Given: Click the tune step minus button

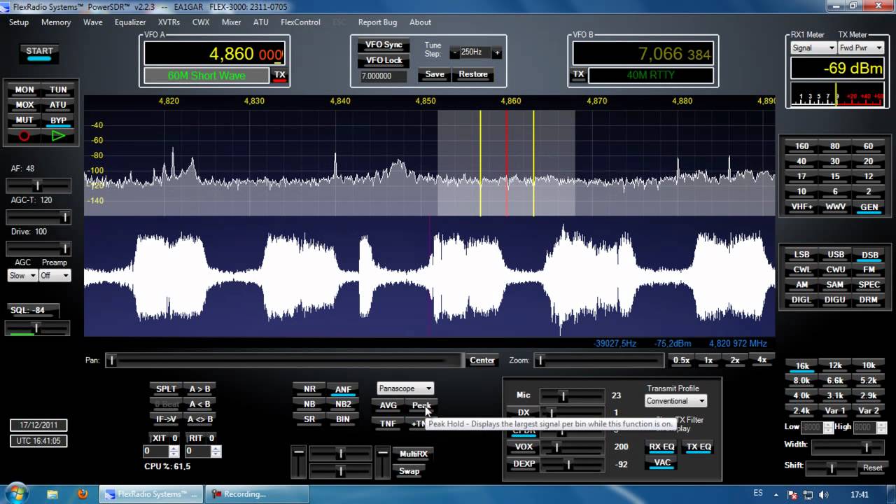Looking at the screenshot, I should [x=454, y=52].
